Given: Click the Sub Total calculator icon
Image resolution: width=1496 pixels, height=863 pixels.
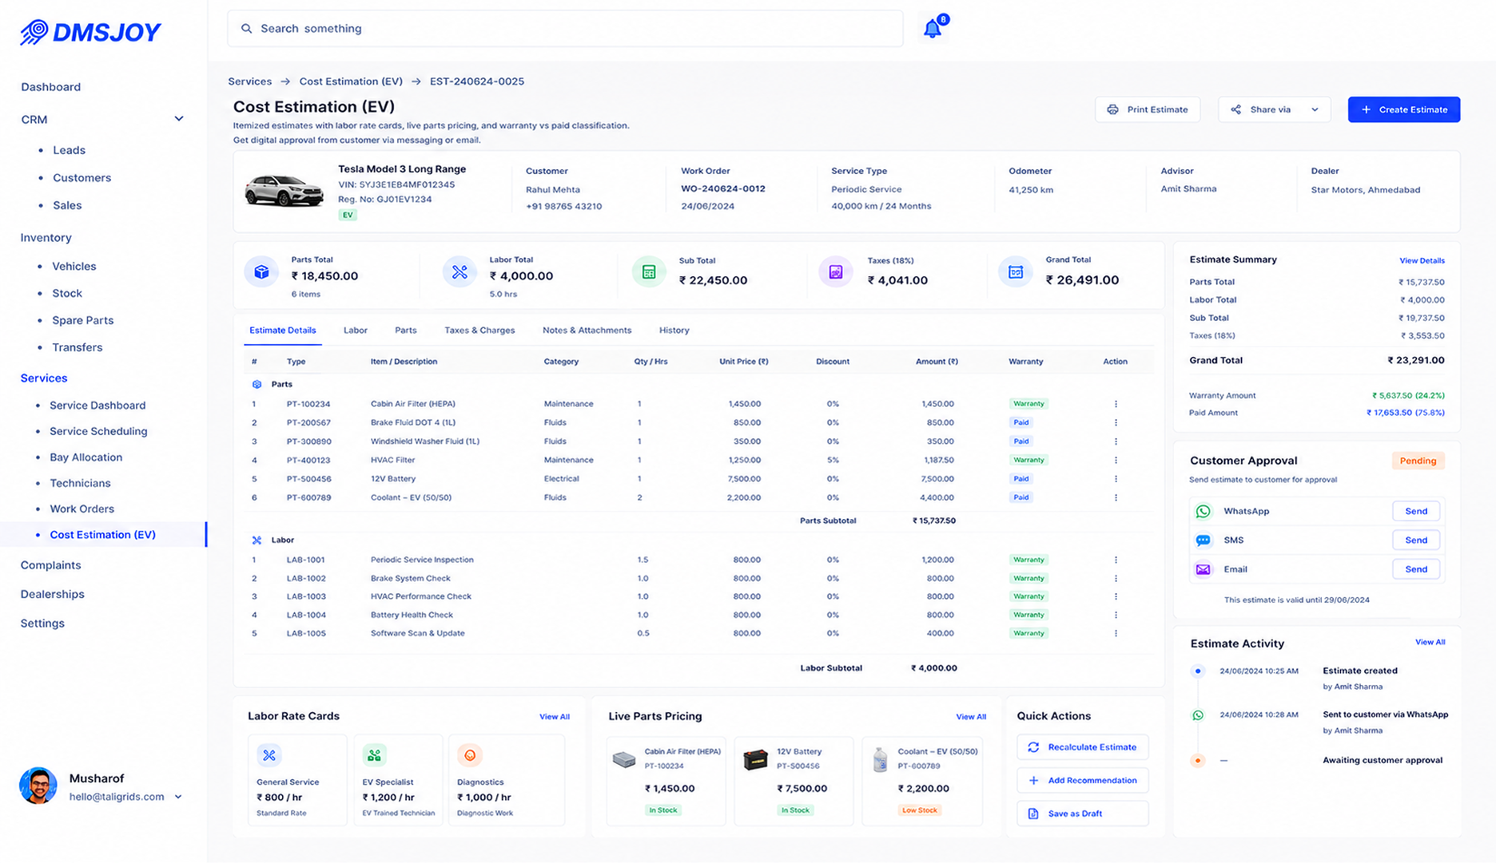Looking at the screenshot, I should (649, 272).
